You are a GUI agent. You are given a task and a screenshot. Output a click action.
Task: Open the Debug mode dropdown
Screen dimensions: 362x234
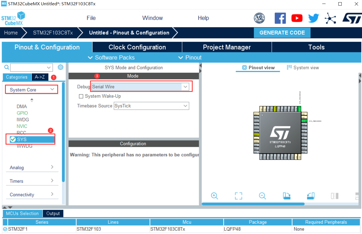(185, 87)
